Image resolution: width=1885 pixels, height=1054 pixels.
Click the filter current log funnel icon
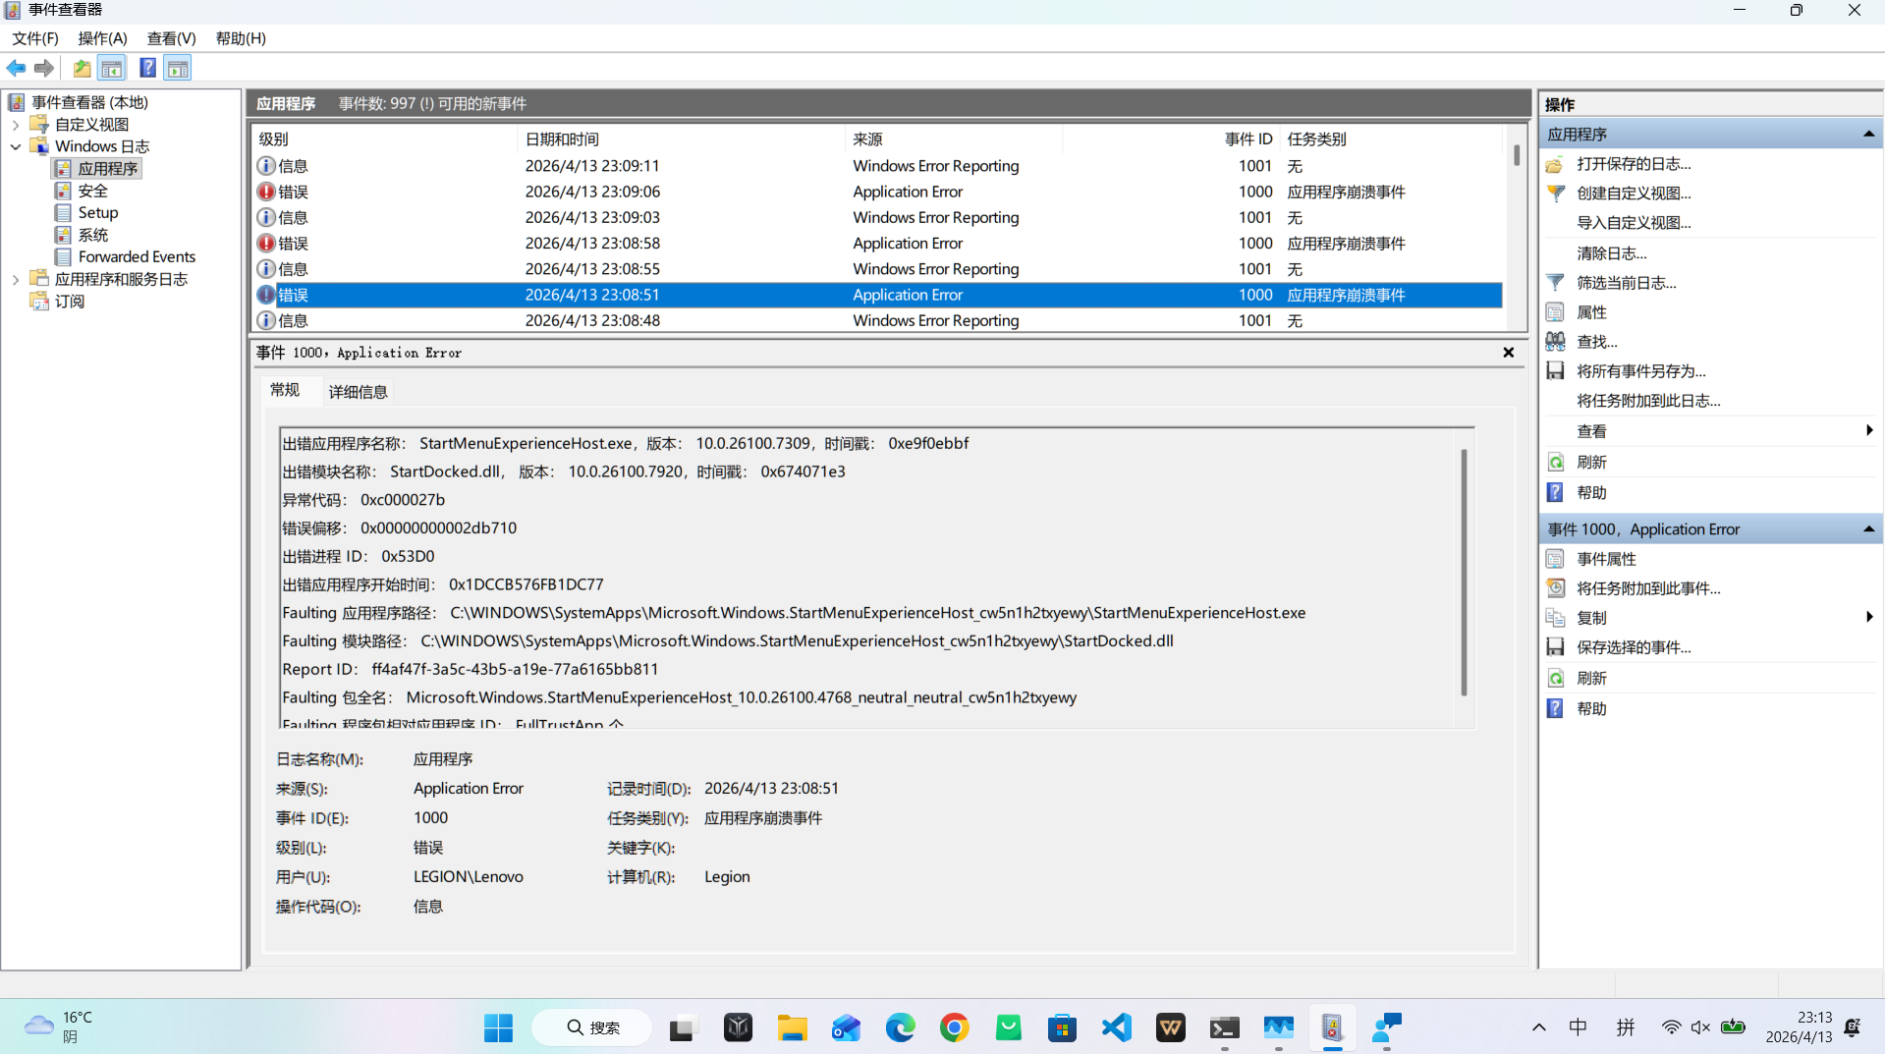pos(1555,283)
